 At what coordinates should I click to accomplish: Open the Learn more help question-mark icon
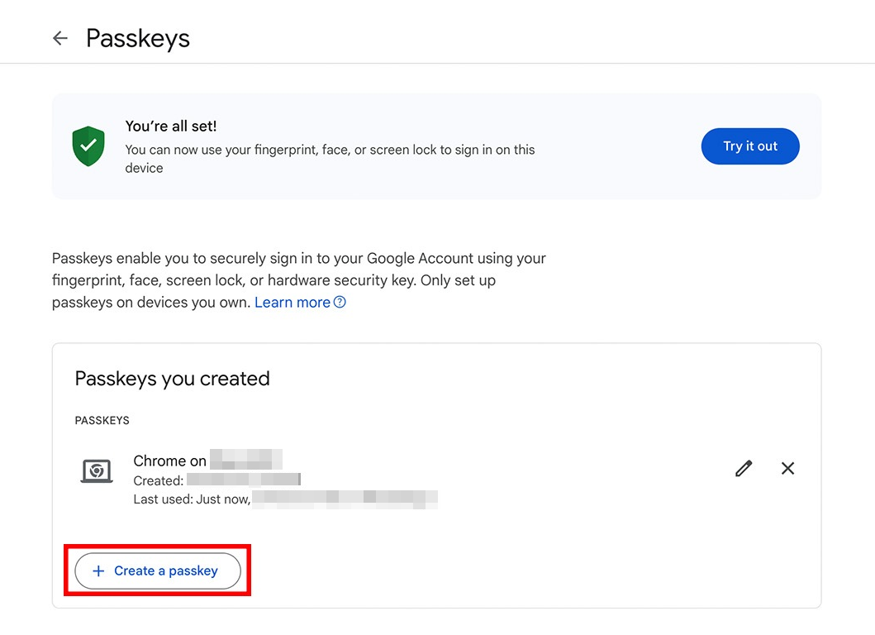(x=340, y=302)
